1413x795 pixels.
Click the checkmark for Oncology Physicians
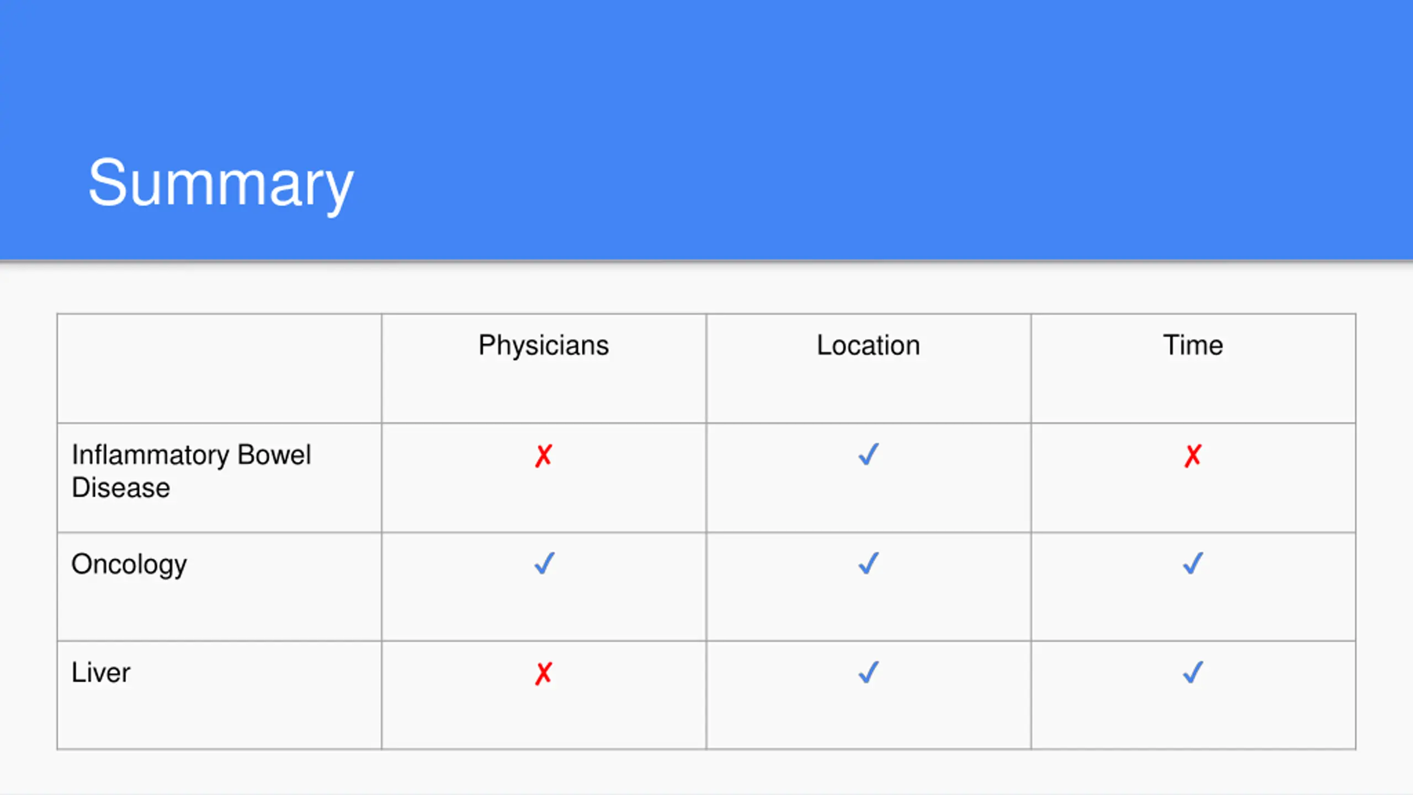tap(544, 564)
